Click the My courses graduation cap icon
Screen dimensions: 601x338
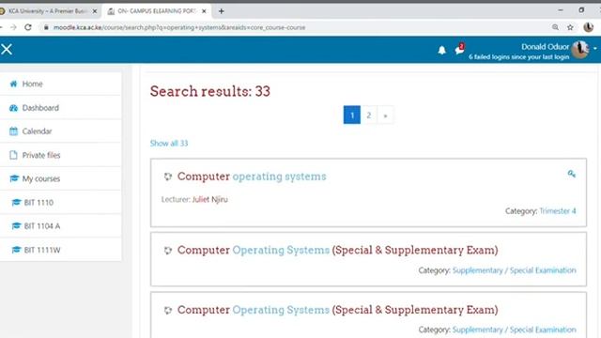pyautogui.click(x=14, y=178)
